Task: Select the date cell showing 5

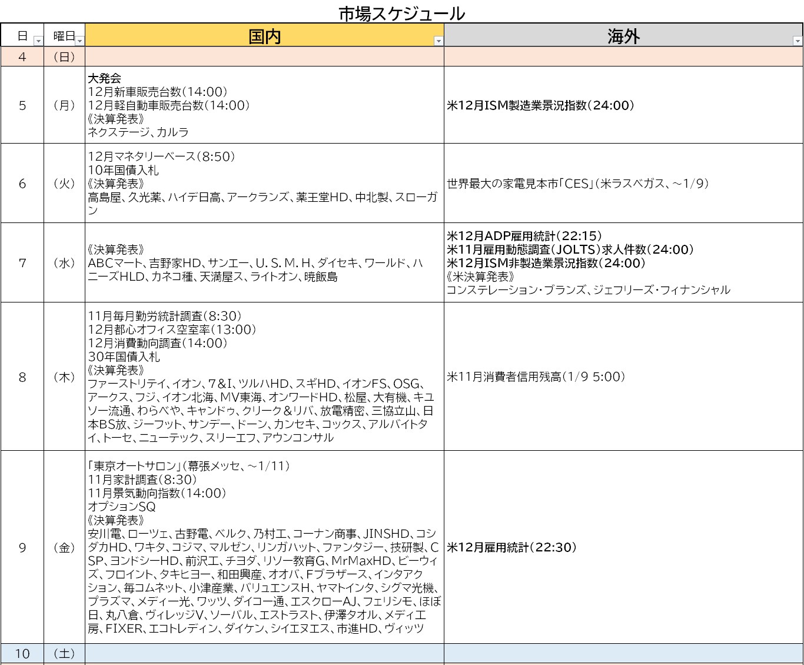Action: [22, 105]
